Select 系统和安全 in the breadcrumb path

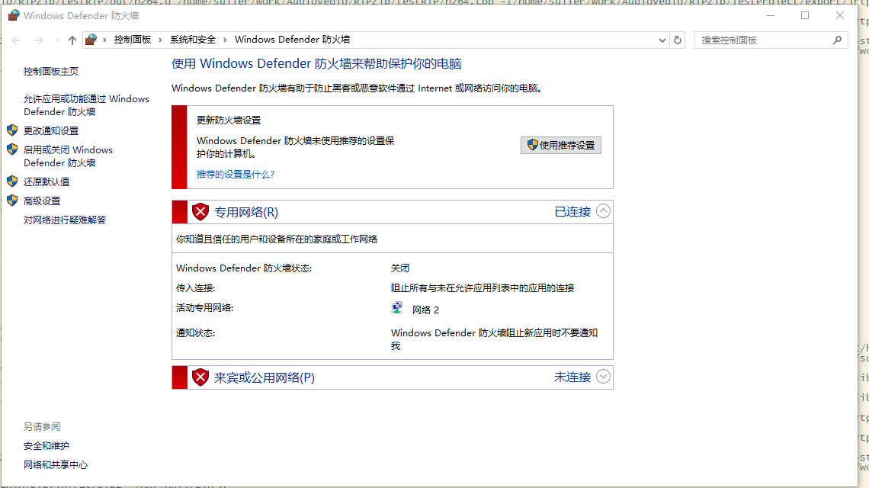point(193,40)
